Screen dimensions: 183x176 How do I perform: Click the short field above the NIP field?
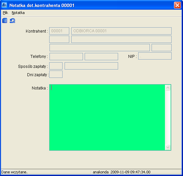pos(162,48)
